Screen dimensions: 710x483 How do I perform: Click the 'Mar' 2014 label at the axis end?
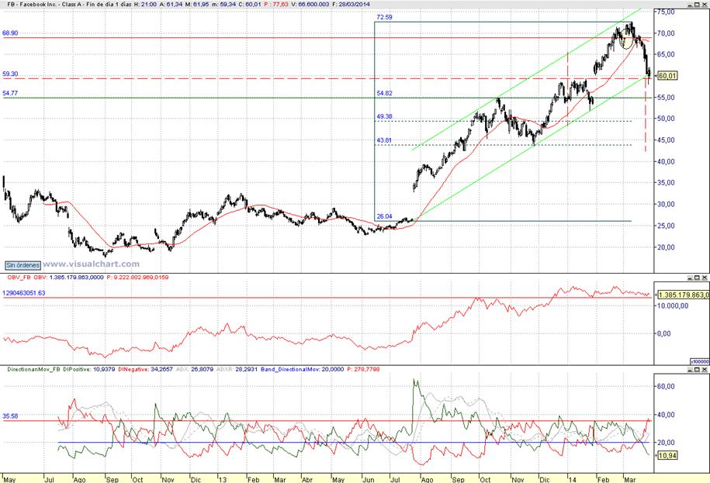(x=630, y=479)
